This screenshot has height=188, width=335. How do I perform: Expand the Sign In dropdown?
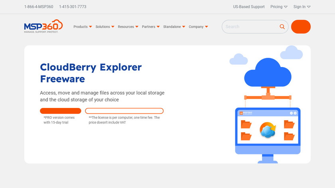point(302,7)
